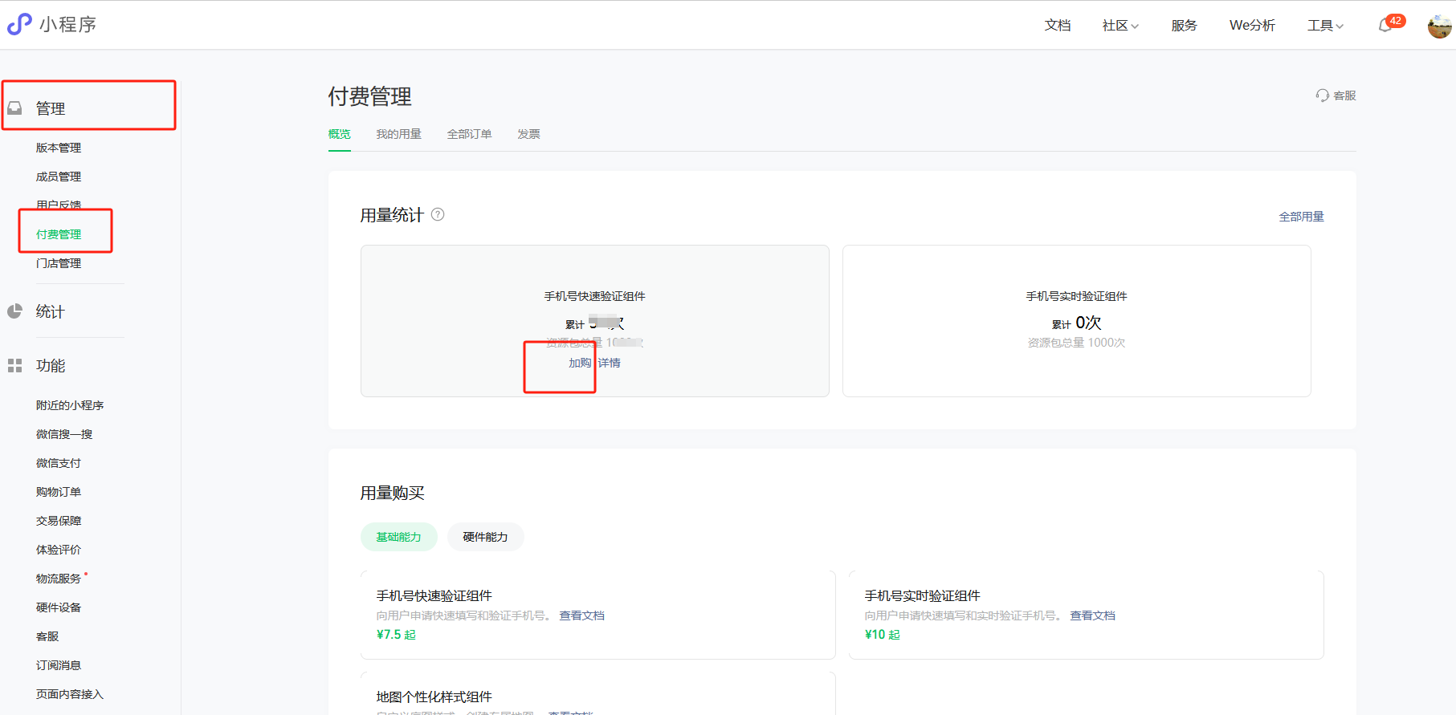Image resolution: width=1456 pixels, height=715 pixels.
Task: Open 体验评价 in the sidebar
Action: tap(59, 550)
